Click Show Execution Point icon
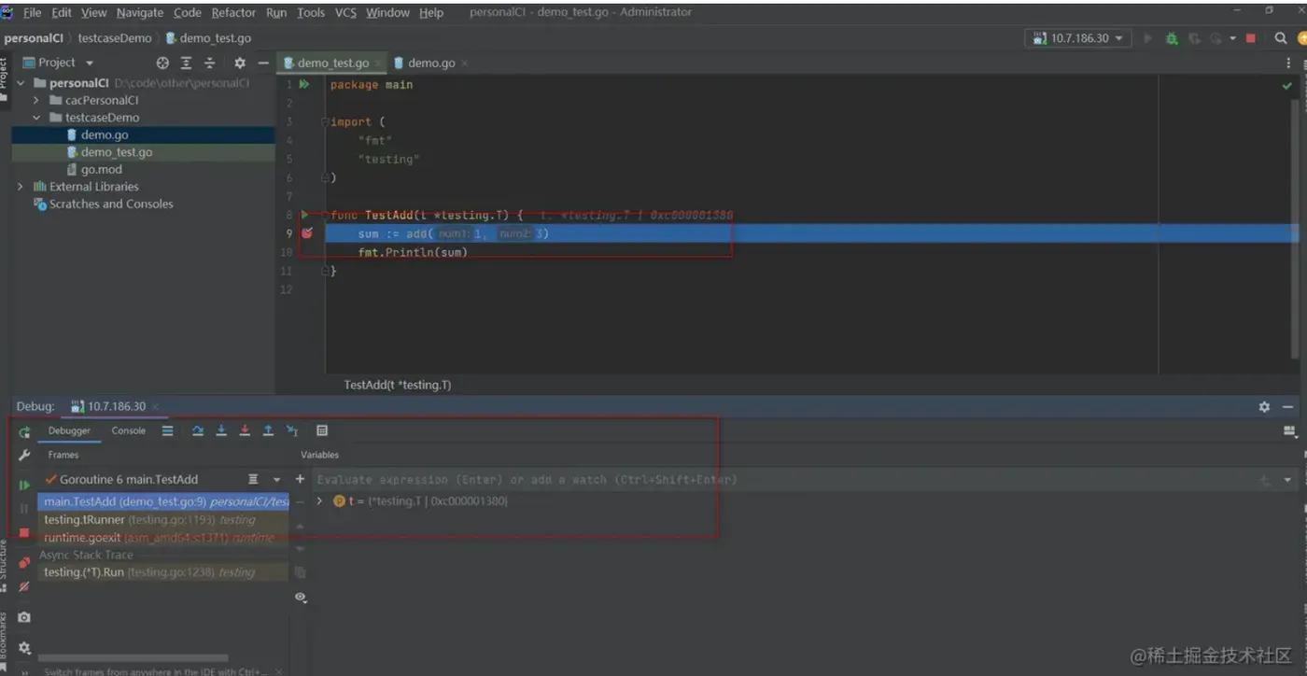 click(167, 430)
